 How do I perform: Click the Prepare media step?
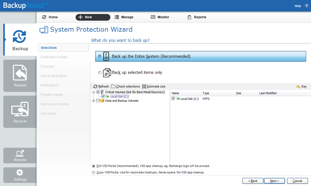[52, 94]
